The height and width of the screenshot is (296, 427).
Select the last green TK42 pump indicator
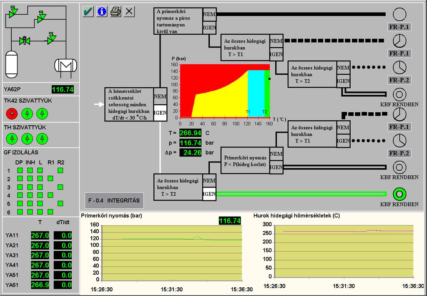pos(42,114)
